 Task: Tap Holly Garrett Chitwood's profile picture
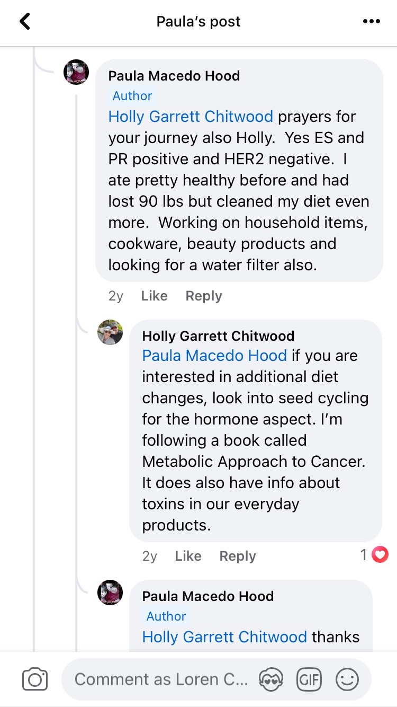(110, 332)
